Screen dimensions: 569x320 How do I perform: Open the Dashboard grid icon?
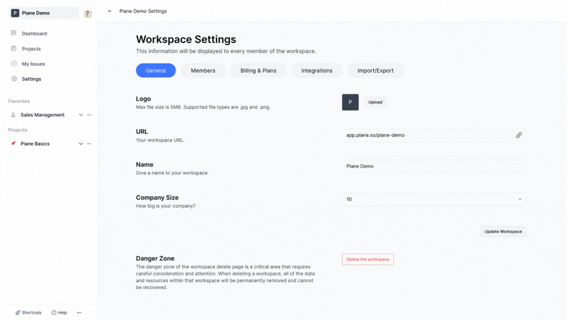coord(14,33)
